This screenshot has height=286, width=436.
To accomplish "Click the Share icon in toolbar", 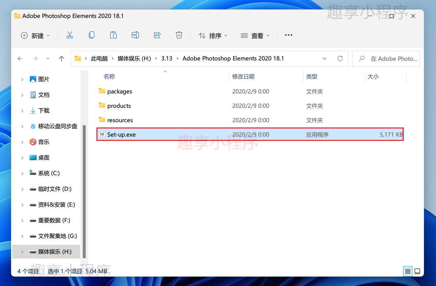I will tap(157, 35).
